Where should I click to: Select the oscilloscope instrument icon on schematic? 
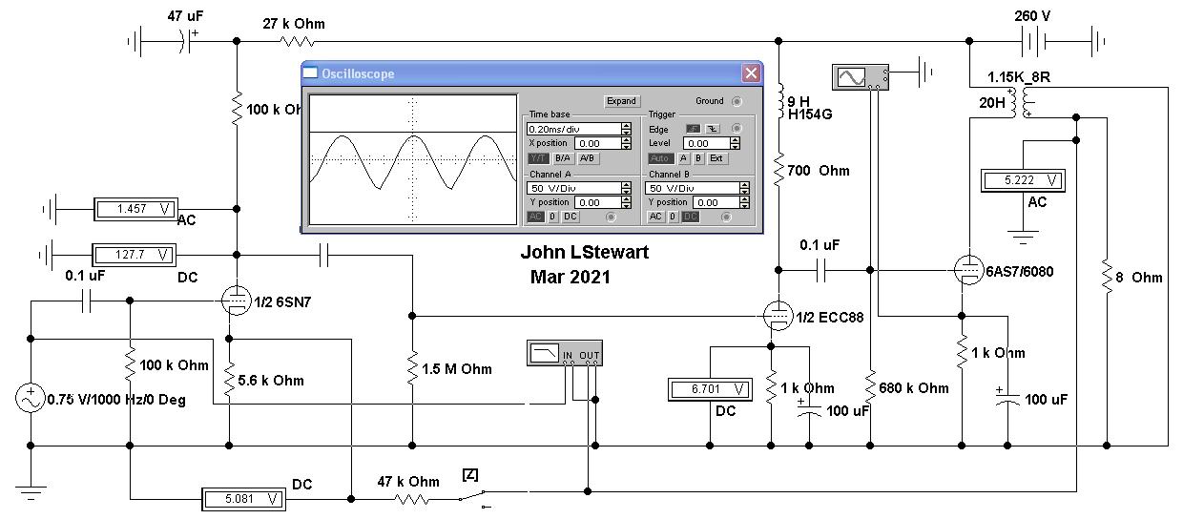[861, 75]
